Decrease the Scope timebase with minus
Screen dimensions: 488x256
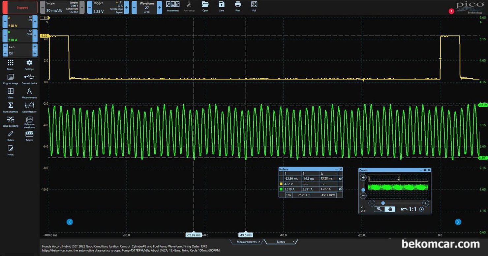tap(43, 7)
